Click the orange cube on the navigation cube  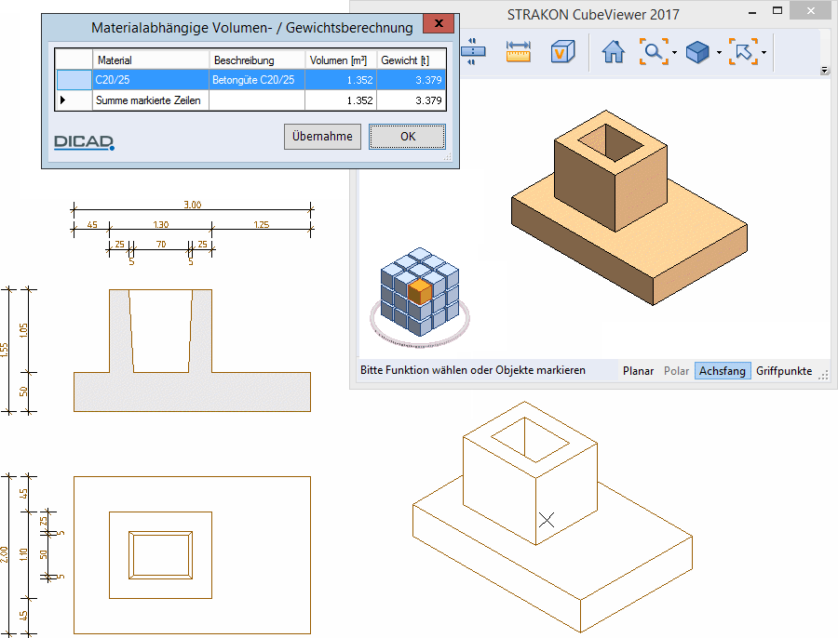coord(419,291)
